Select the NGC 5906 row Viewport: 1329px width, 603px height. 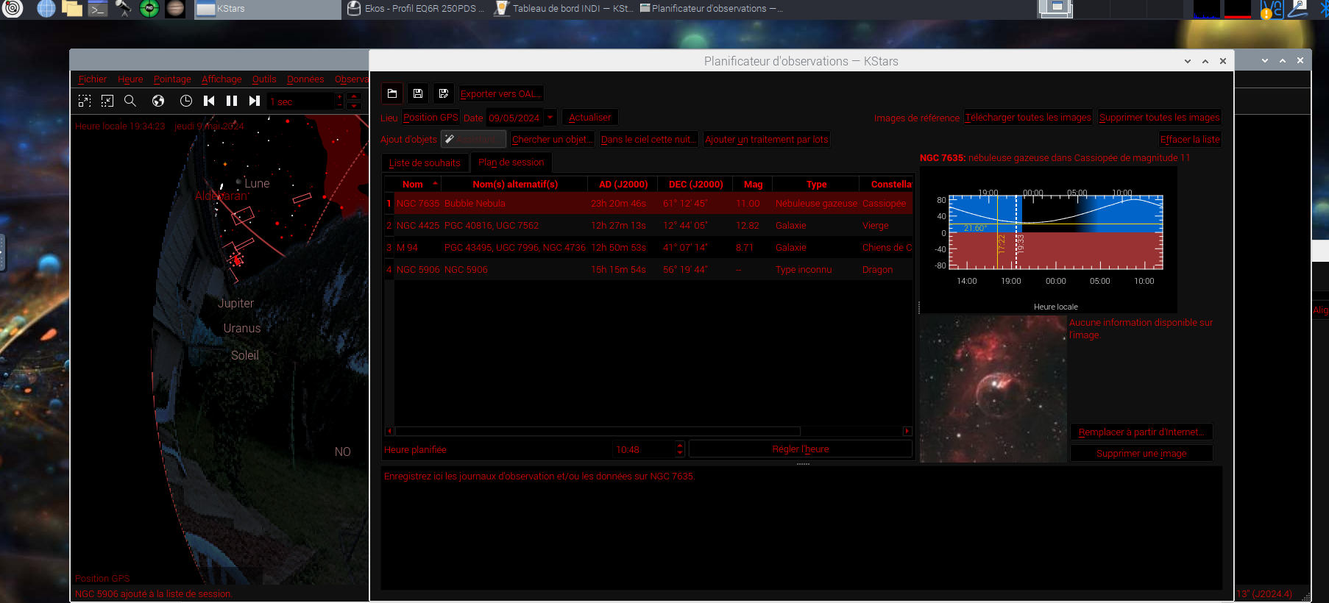click(648, 269)
